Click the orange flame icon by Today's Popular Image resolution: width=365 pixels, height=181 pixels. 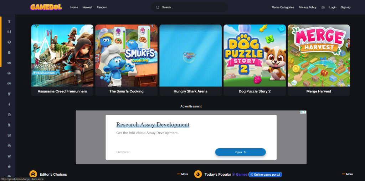pos(198,174)
